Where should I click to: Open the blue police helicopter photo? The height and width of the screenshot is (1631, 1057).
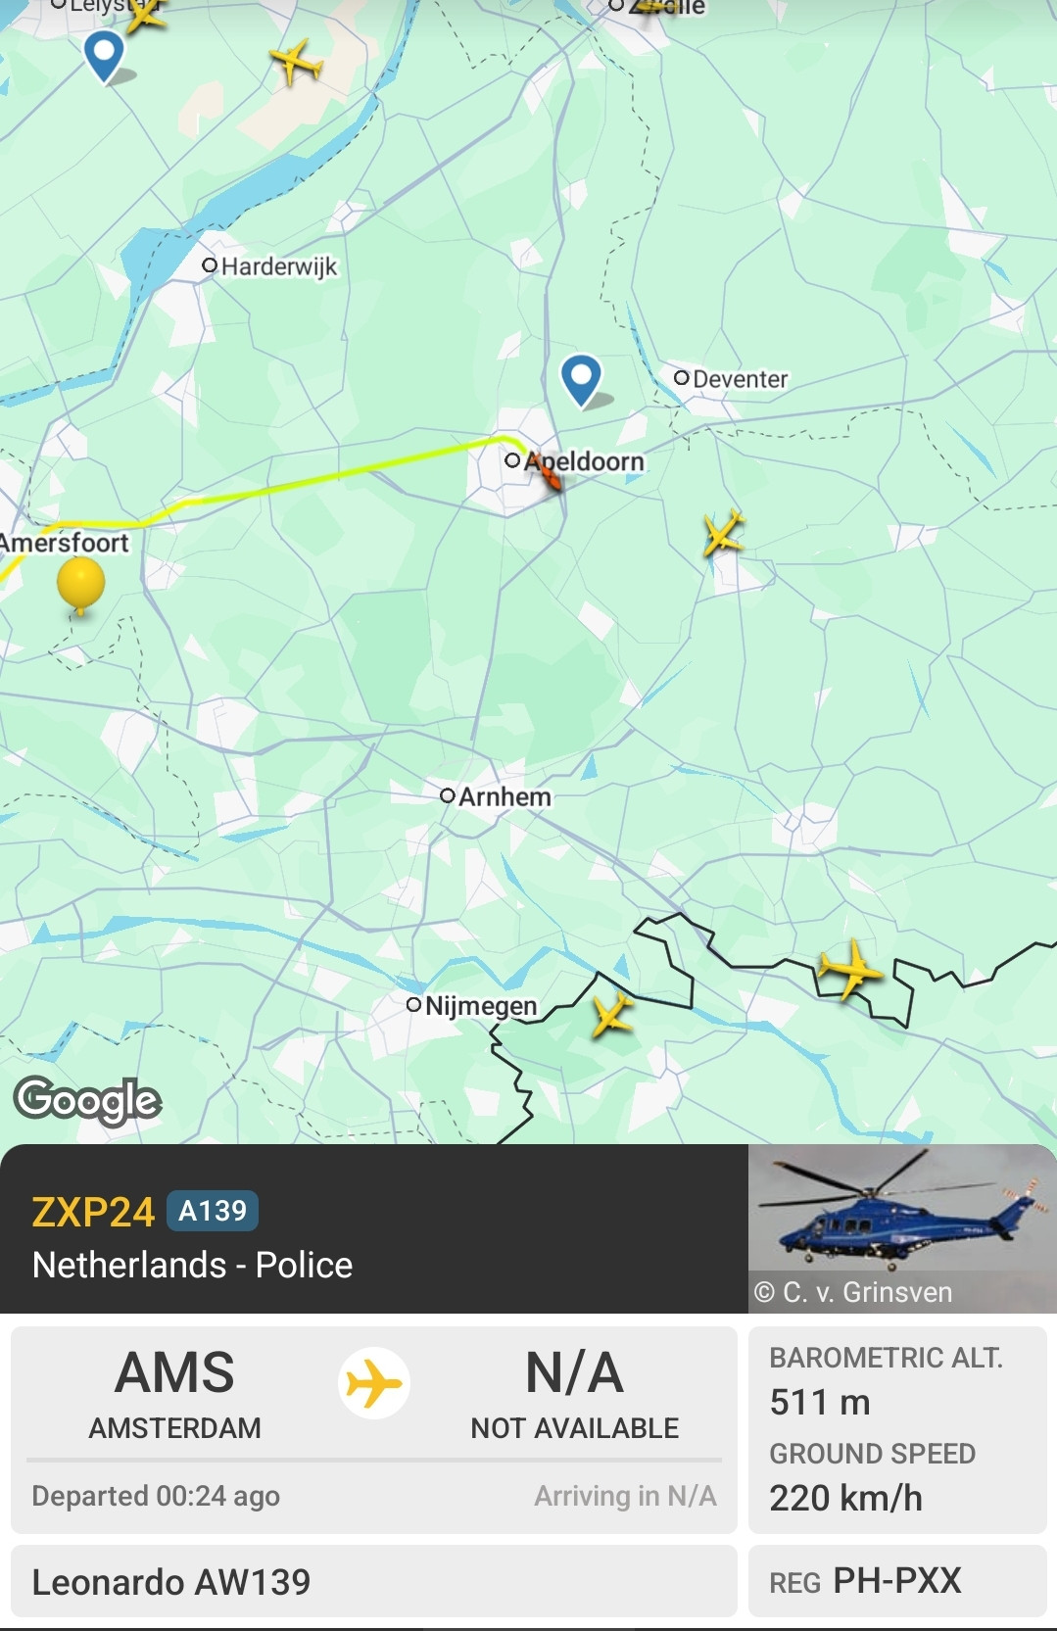tap(902, 1228)
